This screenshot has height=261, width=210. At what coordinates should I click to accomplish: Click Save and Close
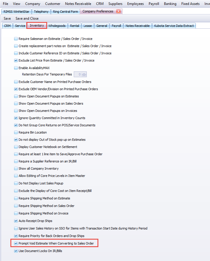point(27,18)
